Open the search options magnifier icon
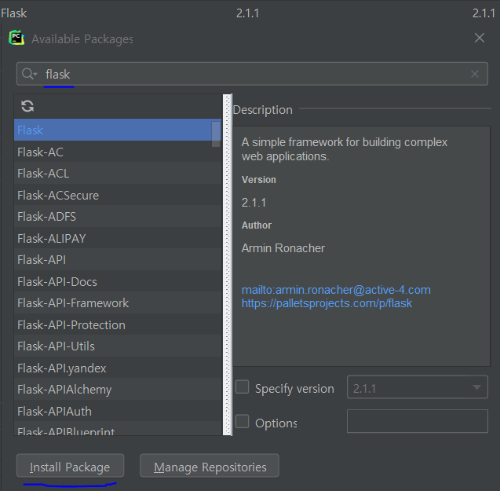The image size is (500, 491). coord(29,74)
